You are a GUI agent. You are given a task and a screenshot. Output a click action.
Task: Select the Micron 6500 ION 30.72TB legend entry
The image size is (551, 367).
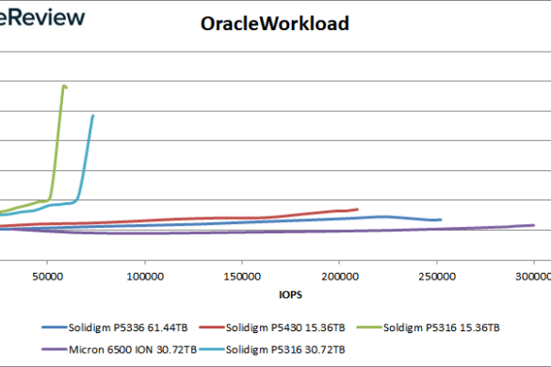click(119, 350)
